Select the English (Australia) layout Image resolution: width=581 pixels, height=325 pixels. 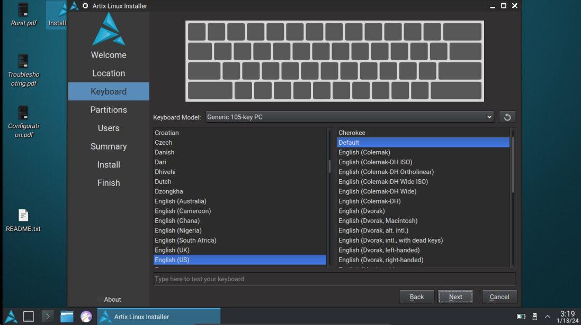(240, 201)
